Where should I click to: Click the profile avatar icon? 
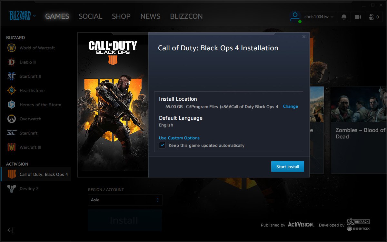tap(295, 16)
